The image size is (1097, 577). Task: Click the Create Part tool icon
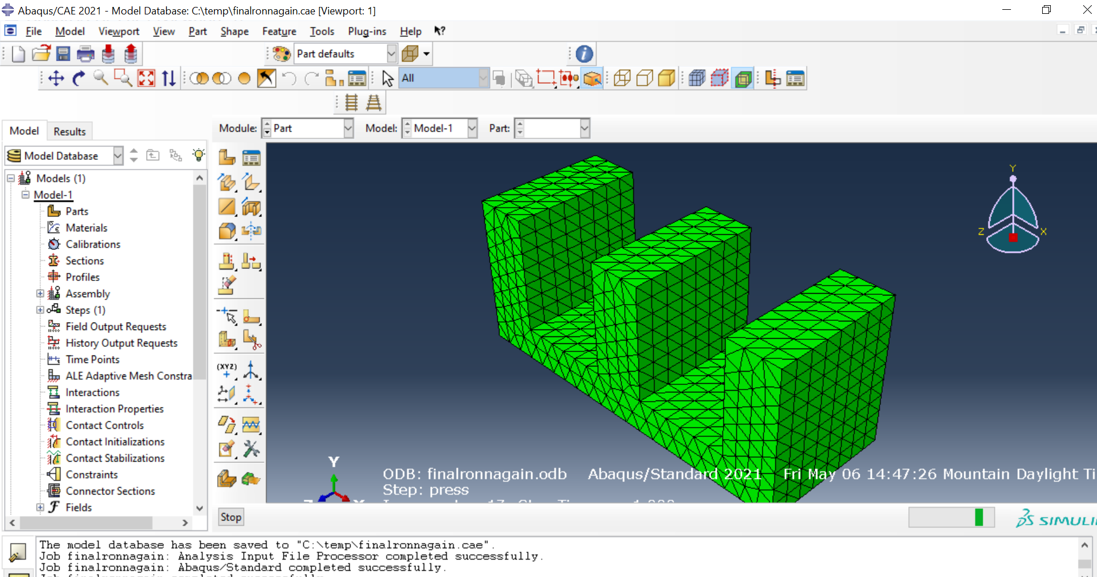(227, 158)
